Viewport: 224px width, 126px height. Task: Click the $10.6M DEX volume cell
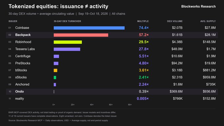click(x=177, y=56)
